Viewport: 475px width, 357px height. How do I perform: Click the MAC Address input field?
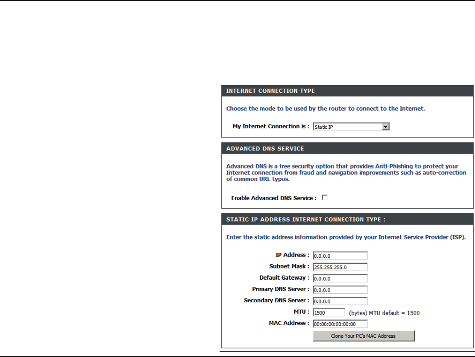(340, 324)
